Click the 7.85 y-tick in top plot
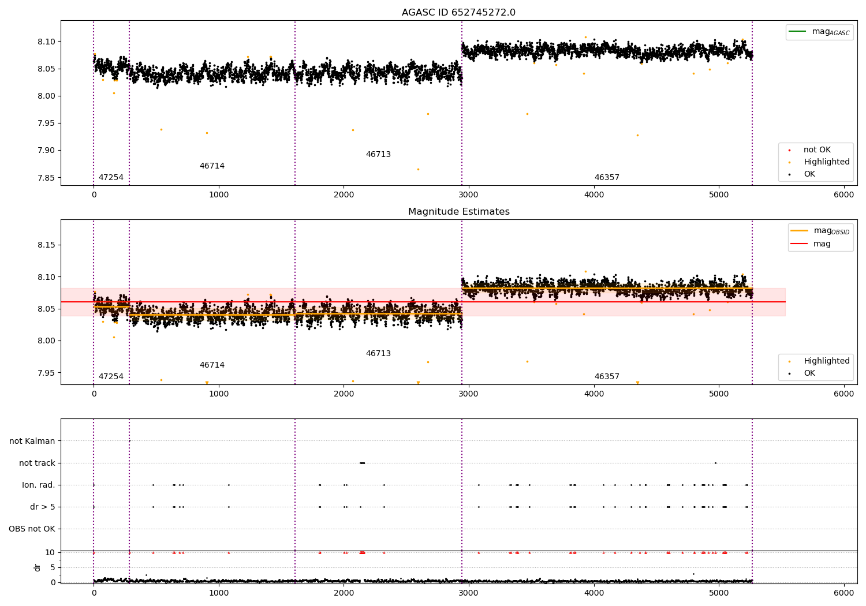The height and width of the screenshot is (606, 866). pyautogui.click(x=46, y=178)
